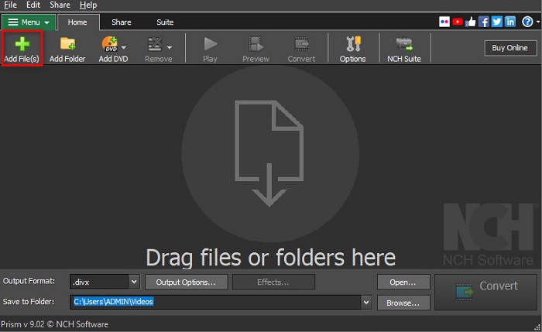This screenshot has height=332, width=542.
Task: Switch to the Suite tab
Action: click(x=165, y=22)
